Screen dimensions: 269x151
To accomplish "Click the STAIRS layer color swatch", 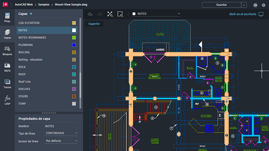I will pos(74,96).
